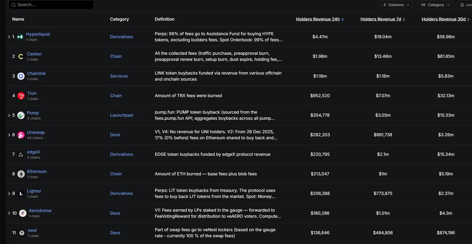Screen dimensions: 472x244
Task: Click the Aerodrome logo icon
Action: [23, 213]
